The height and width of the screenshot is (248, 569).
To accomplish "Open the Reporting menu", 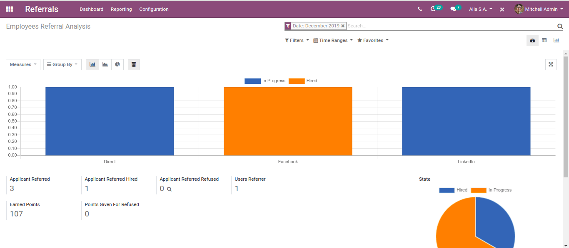I will point(121,9).
